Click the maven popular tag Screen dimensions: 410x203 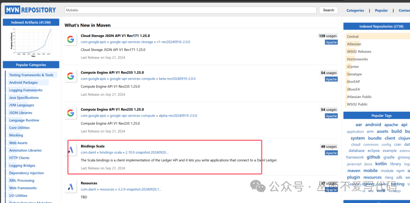point(354,171)
